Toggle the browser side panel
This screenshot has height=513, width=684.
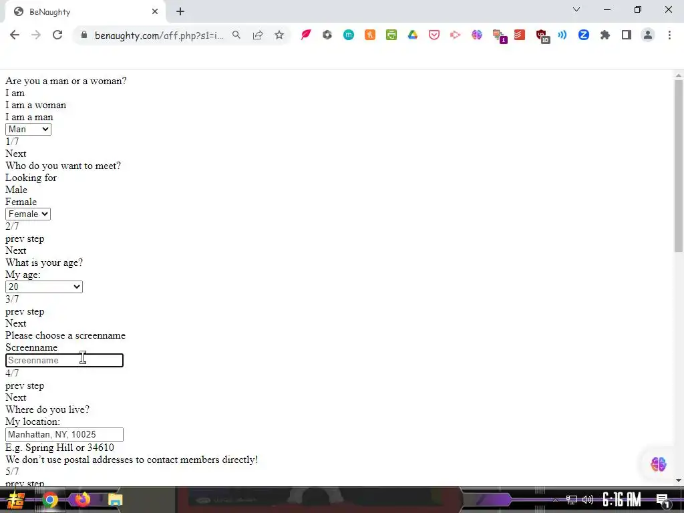click(x=627, y=35)
